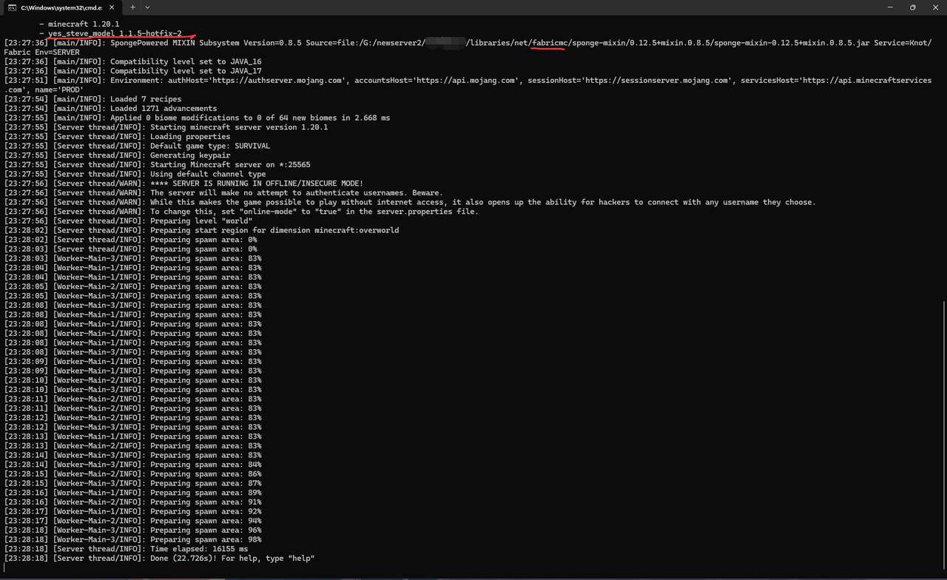Open the new-tab profile dropdown
The width and height of the screenshot is (947, 580).
click(x=147, y=7)
